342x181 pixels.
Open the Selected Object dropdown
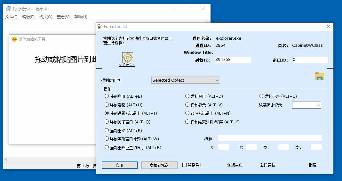click(186, 80)
